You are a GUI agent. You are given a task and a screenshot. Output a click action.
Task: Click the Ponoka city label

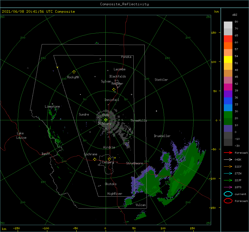click(x=126, y=57)
